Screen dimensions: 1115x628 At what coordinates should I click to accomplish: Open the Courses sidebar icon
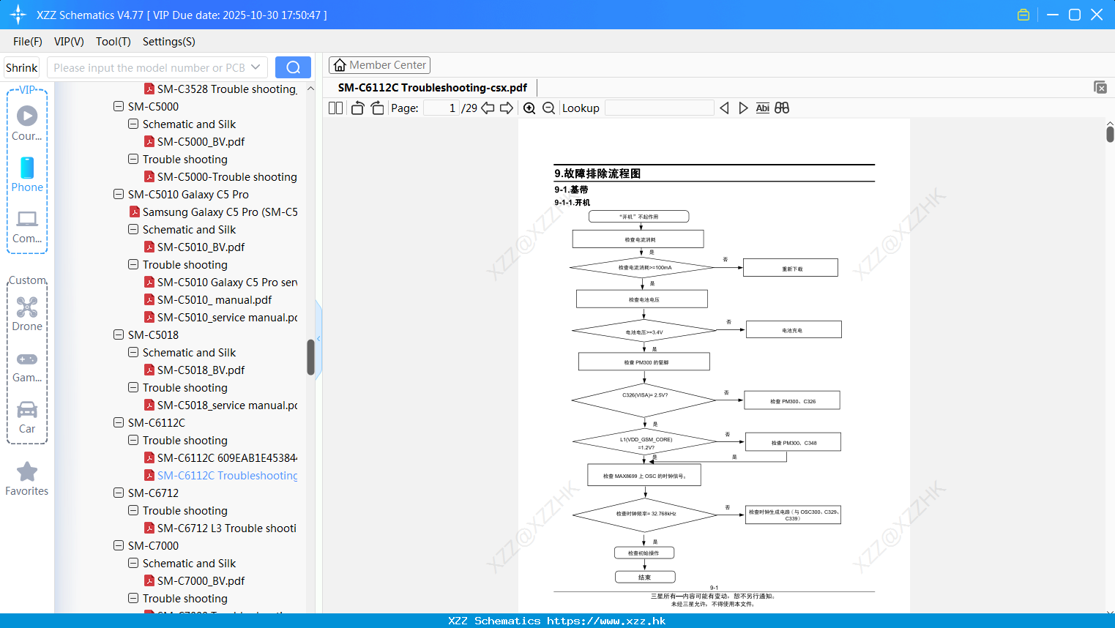(27, 123)
